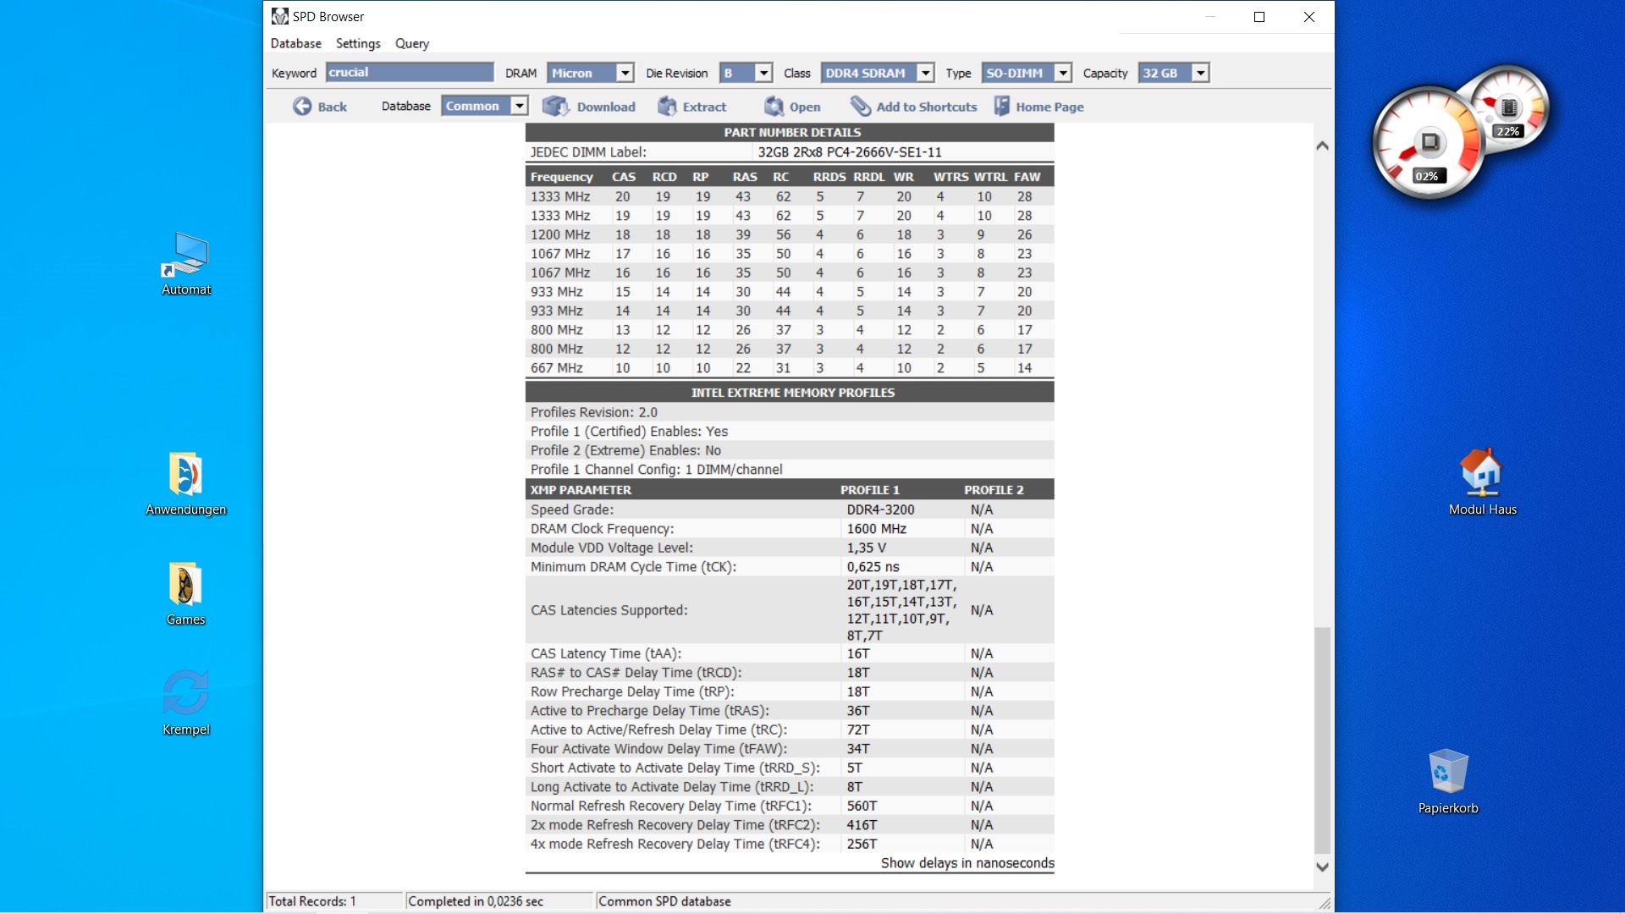
Task: Click Show delays in nanoseconds link
Action: tap(967, 862)
